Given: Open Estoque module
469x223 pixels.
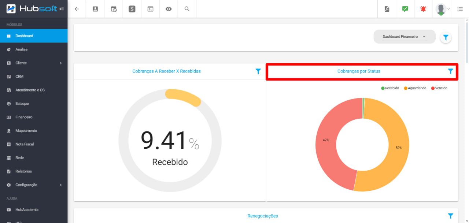Looking at the screenshot, I should pos(34,104).
